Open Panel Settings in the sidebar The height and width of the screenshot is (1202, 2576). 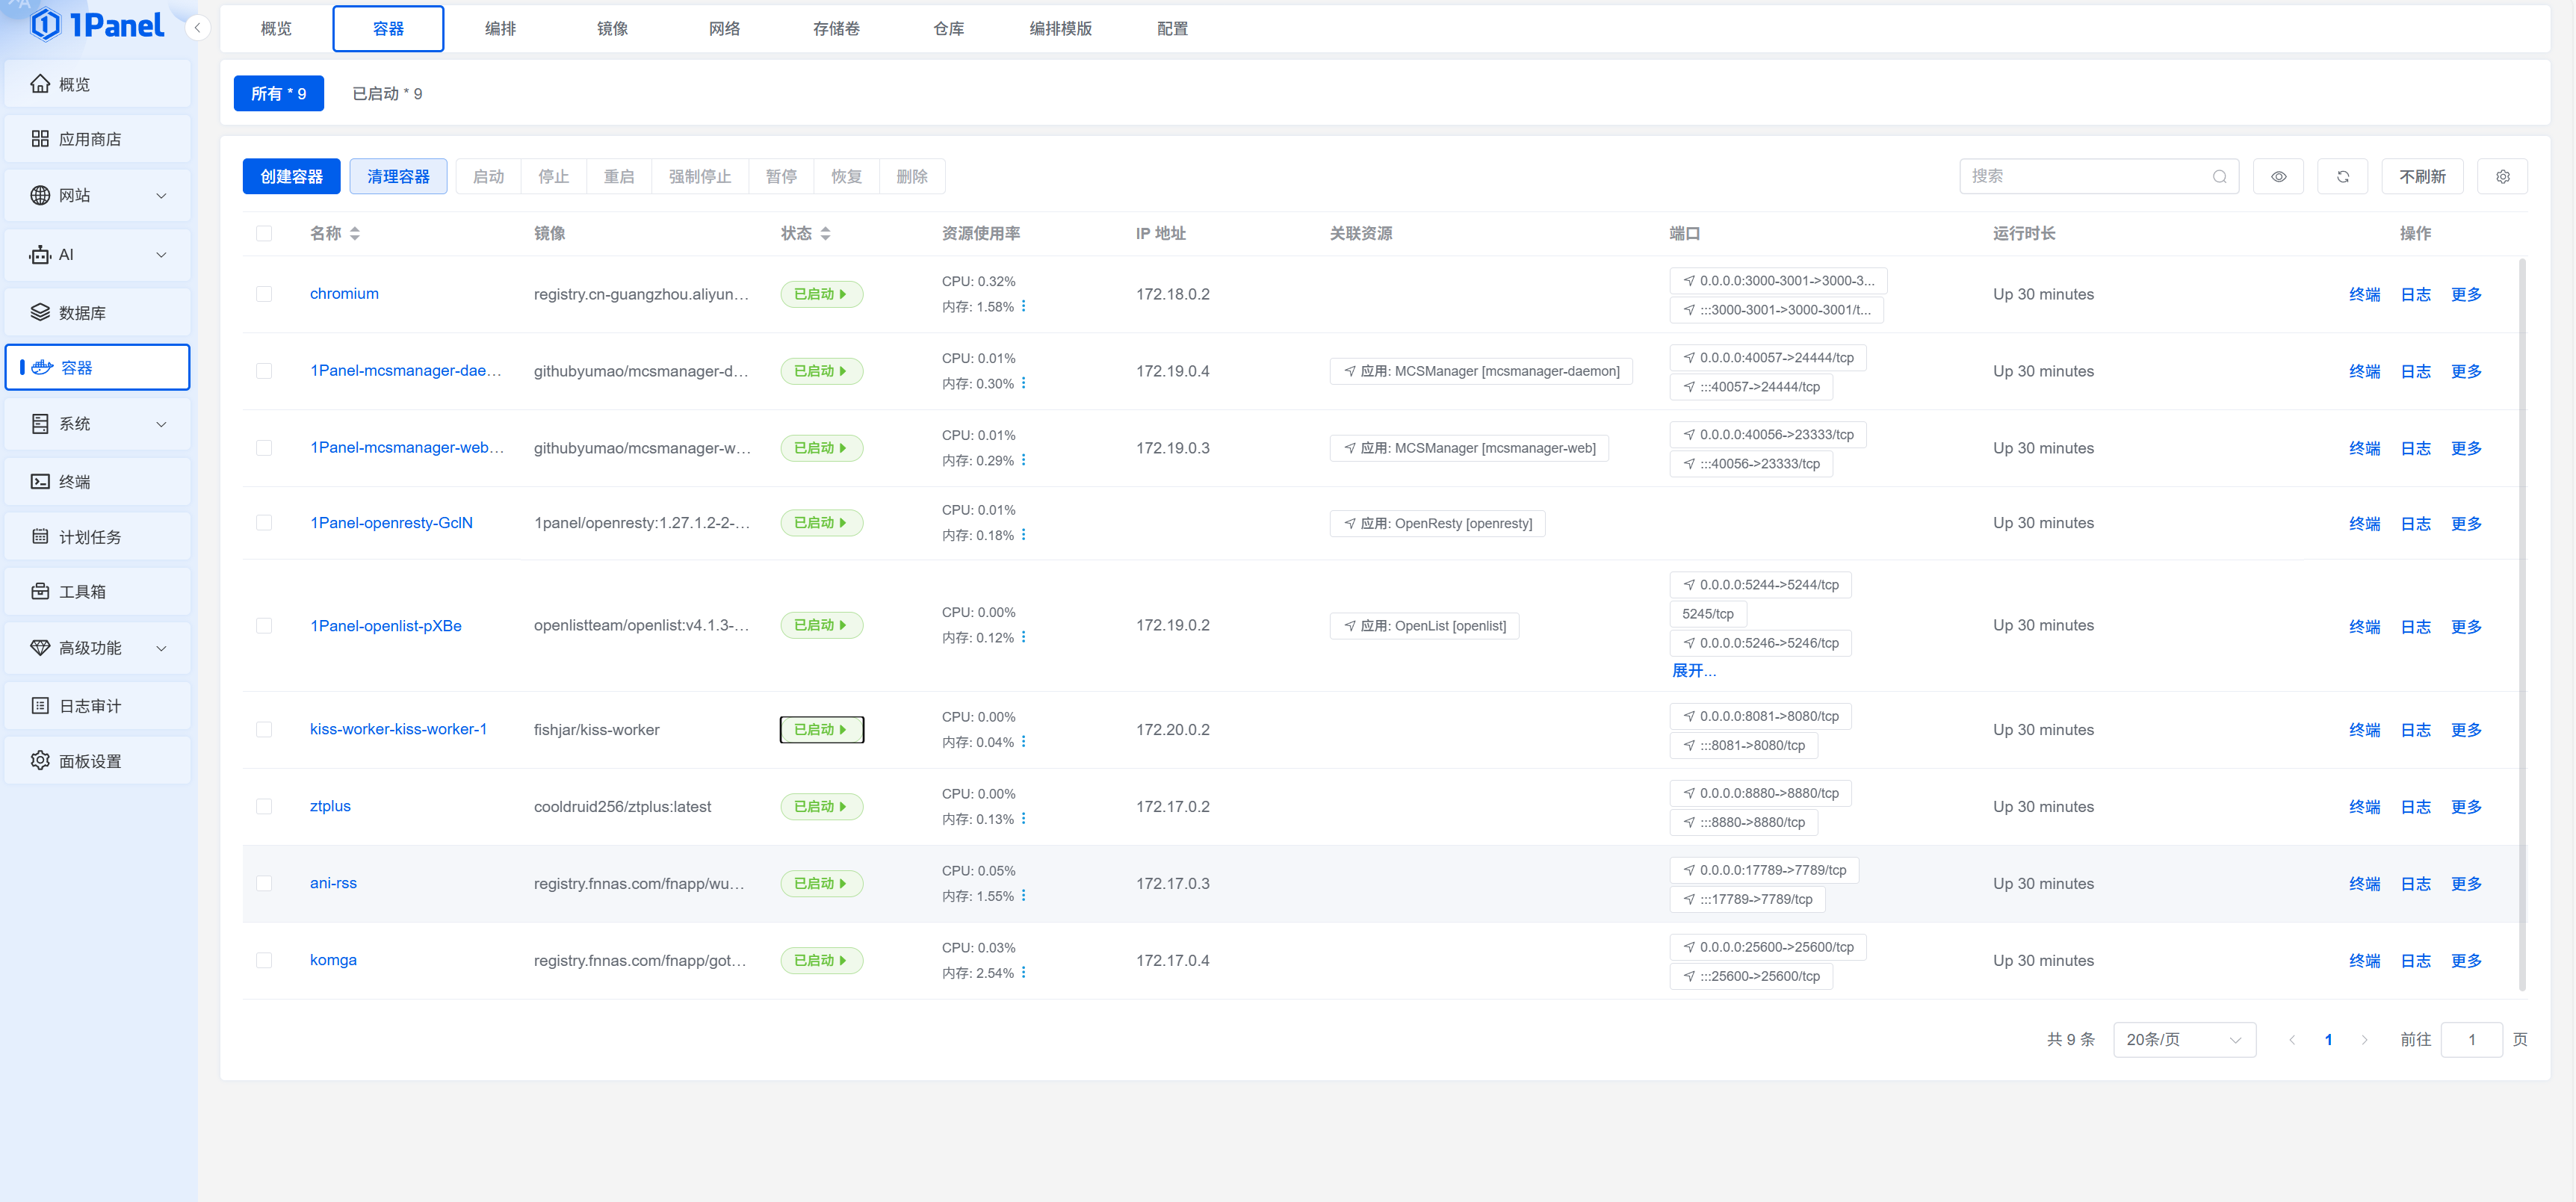pyautogui.click(x=90, y=761)
